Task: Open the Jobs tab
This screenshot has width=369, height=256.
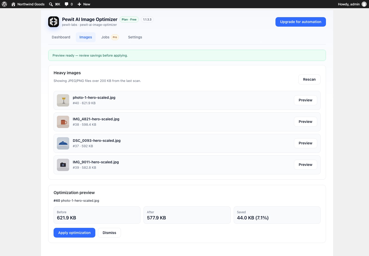Action: (110, 37)
